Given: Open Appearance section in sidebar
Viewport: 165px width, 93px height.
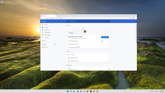Looking at the screenshot, I should click(x=47, y=30).
